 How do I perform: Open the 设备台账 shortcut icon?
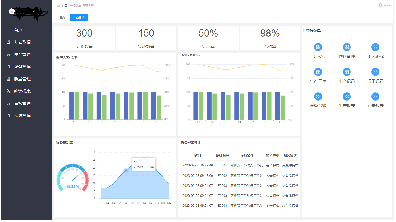click(318, 96)
